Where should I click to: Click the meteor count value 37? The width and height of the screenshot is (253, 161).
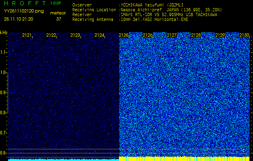coord(59,19)
